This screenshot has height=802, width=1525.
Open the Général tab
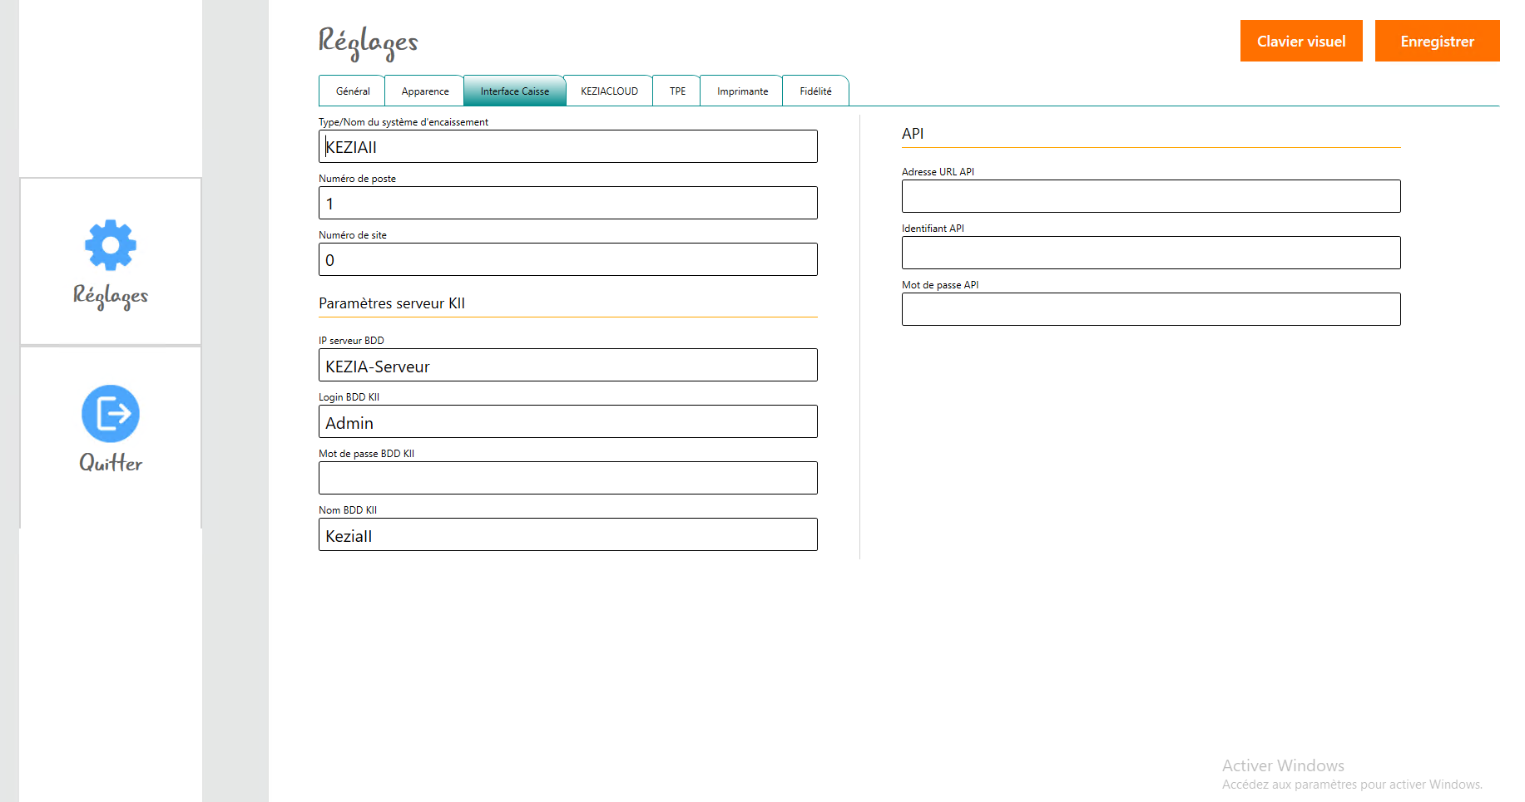coord(352,91)
